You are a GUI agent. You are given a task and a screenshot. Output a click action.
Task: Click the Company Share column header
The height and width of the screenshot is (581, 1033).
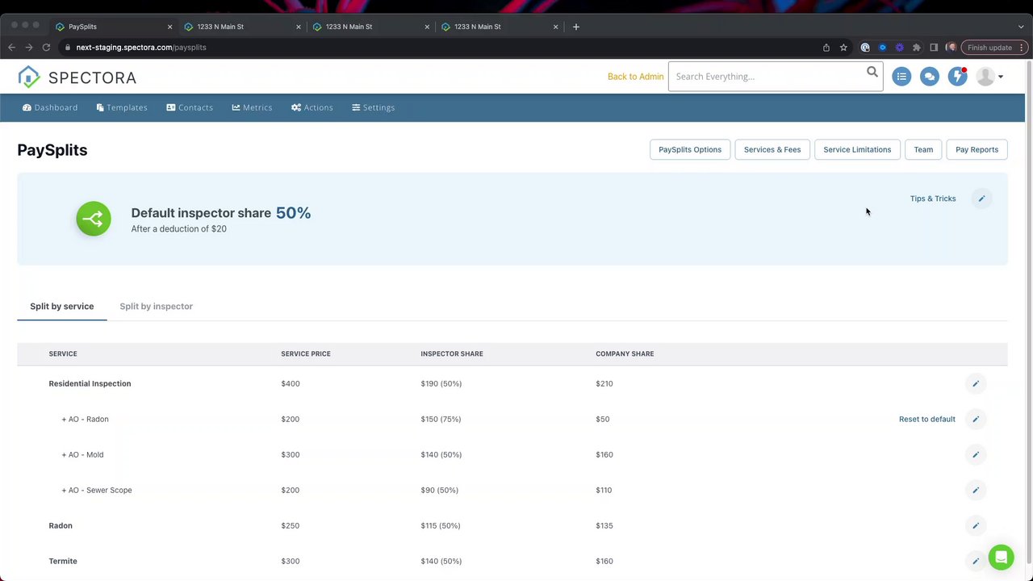pos(625,354)
